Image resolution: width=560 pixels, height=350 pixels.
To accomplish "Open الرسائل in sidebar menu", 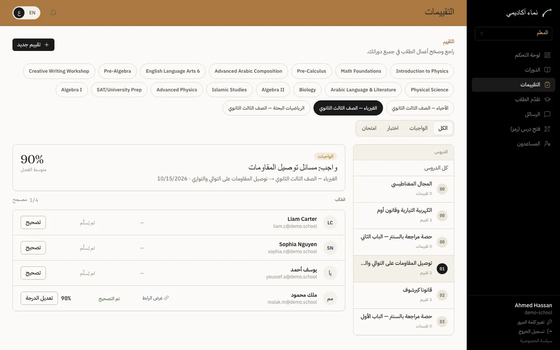I will (x=513, y=114).
